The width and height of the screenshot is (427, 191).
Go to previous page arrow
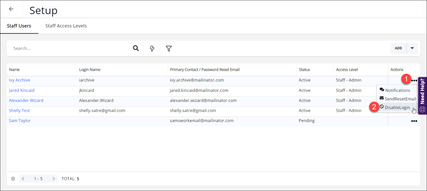(23, 179)
